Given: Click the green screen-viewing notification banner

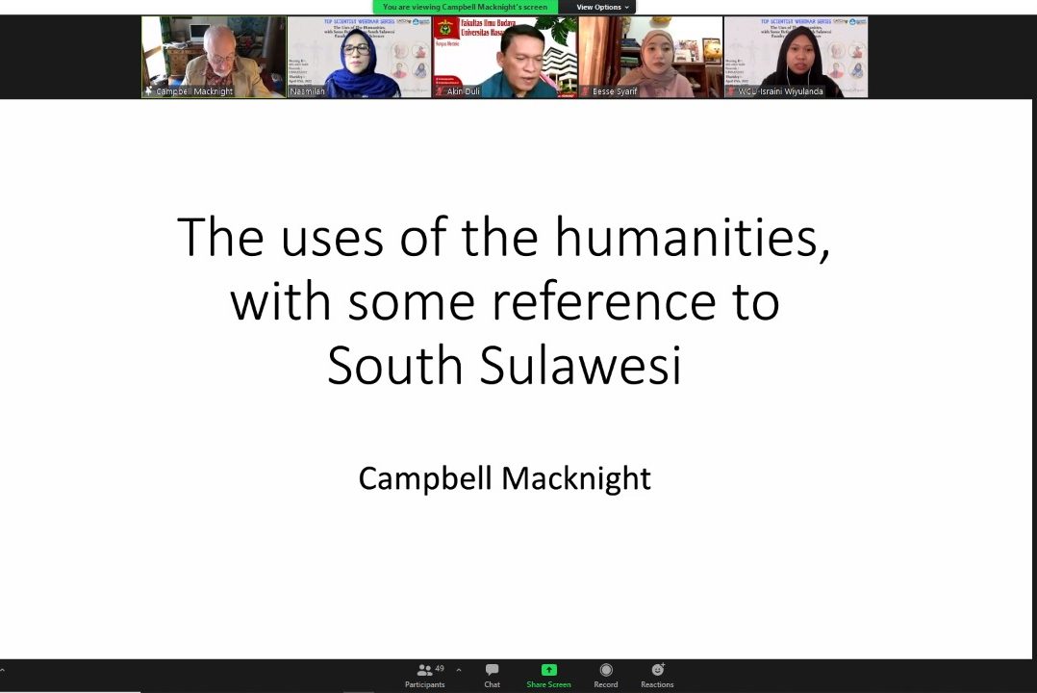Looking at the screenshot, I should [x=465, y=7].
